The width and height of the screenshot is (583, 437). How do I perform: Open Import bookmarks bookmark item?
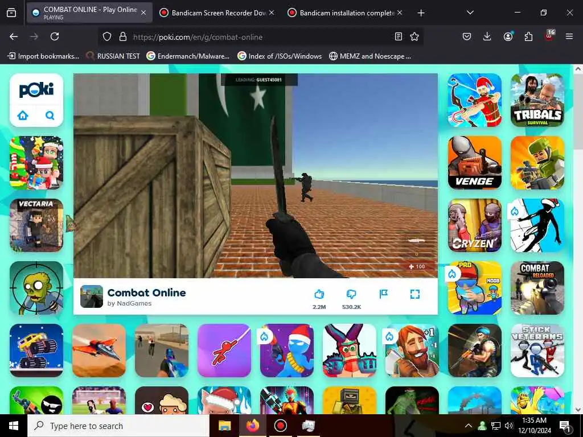[x=43, y=56]
